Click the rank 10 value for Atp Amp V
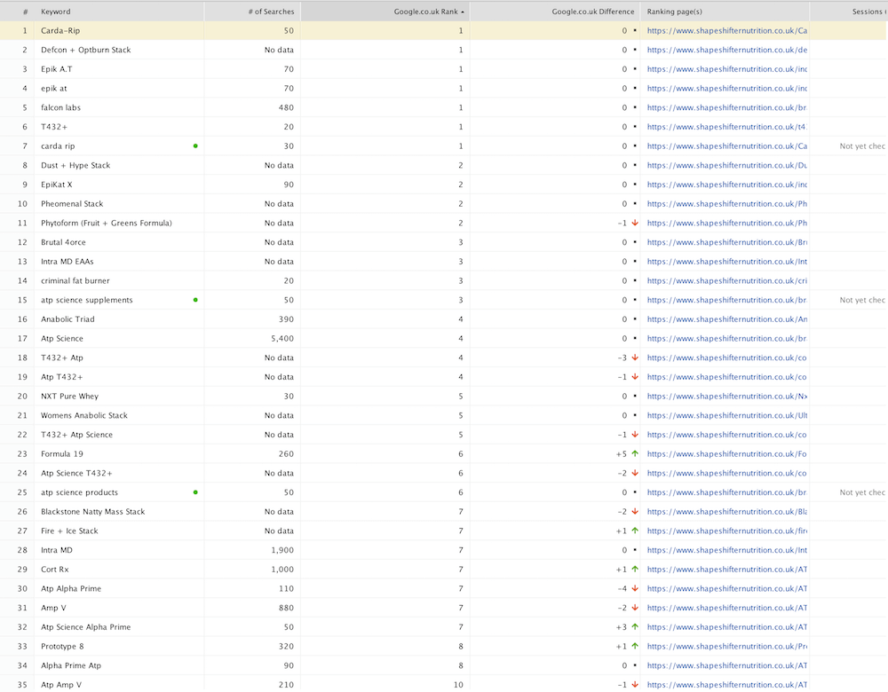888x692 pixels. (458, 685)
